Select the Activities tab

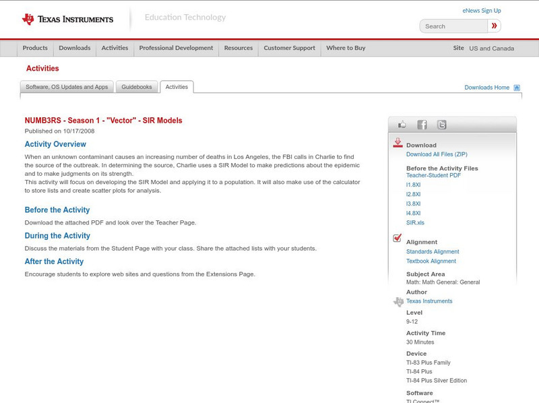point(177,87)
